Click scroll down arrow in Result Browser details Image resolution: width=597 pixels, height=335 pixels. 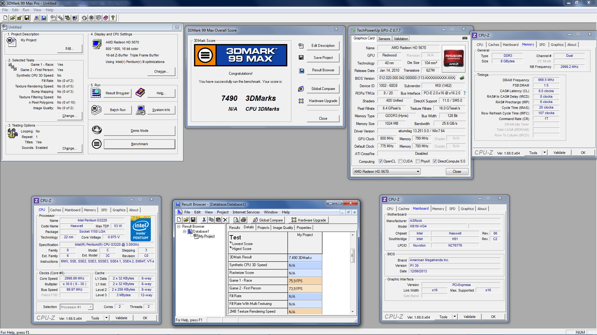pyautogui.click(x=352, y=311)
